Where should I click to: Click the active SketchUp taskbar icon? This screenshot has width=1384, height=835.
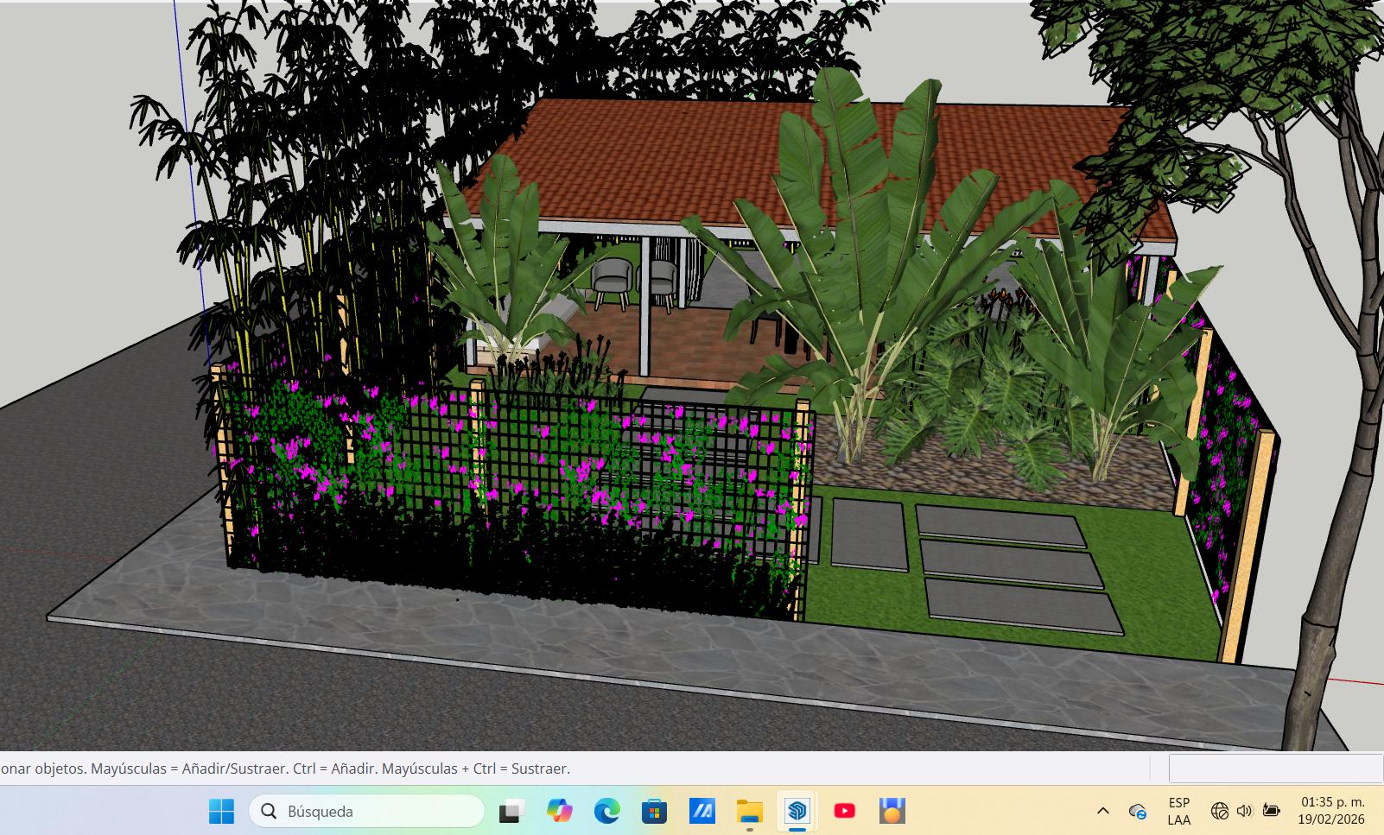point(797,811)
